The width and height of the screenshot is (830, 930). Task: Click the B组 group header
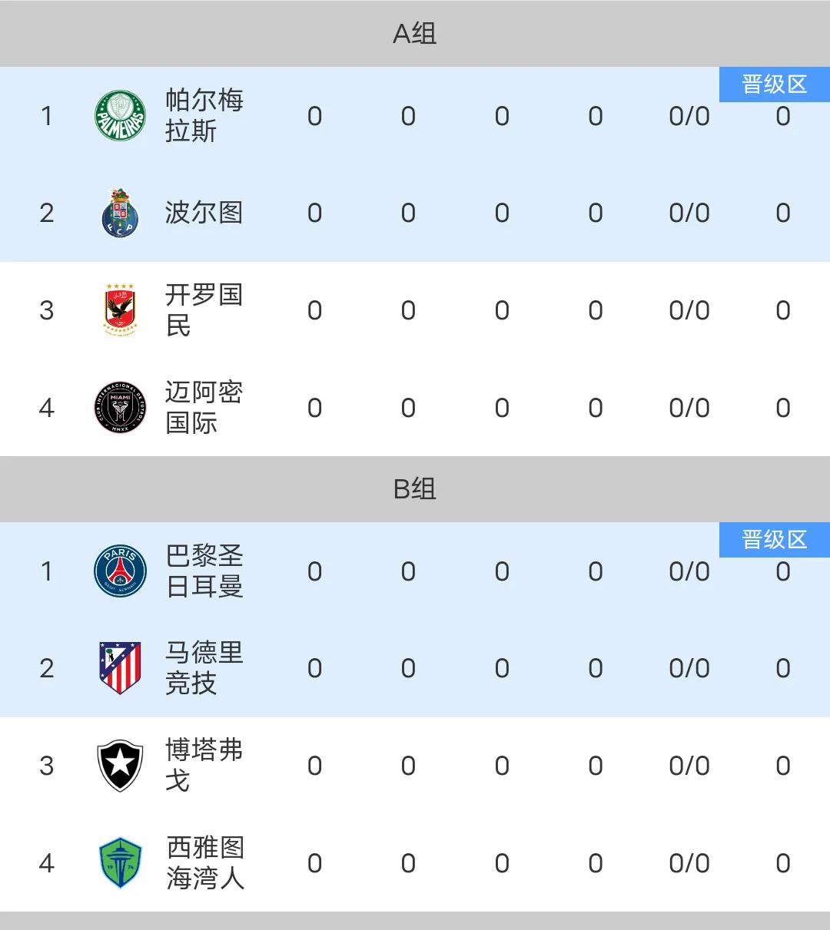(415, 488)
